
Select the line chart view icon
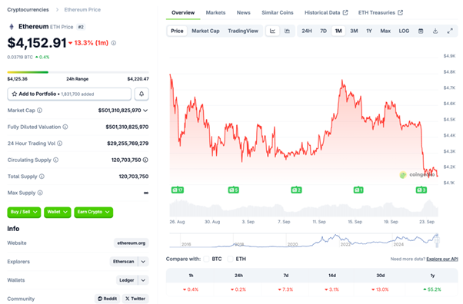[x=272, y=31]
